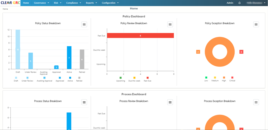
Task: Expand the Compliance menu
Action: 73,3
